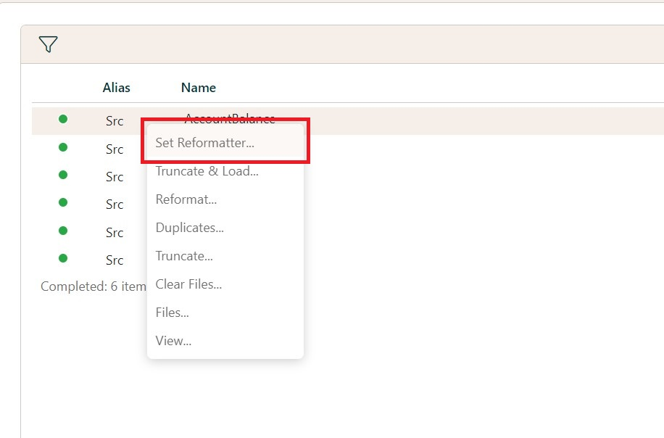664x438 pixels.
Task: Select the Truncate... menu item
Action: [x=184, y=256]
